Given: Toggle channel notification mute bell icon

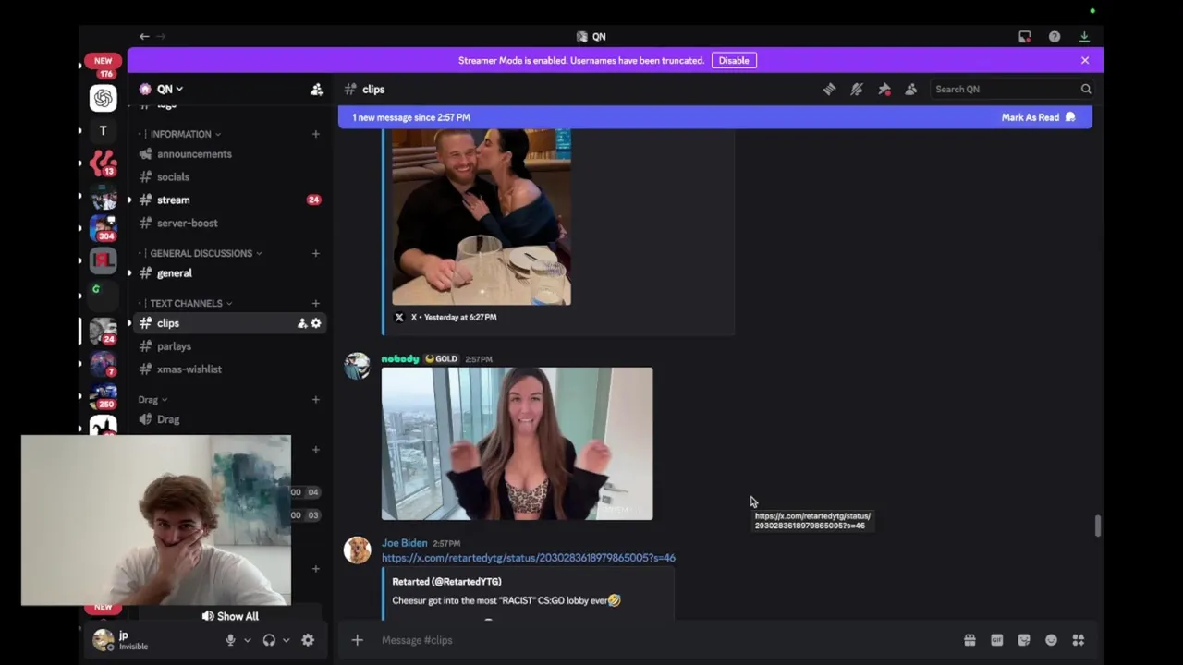Looking at the screenshot, I should pyautogui.click(x=857, y=90).
